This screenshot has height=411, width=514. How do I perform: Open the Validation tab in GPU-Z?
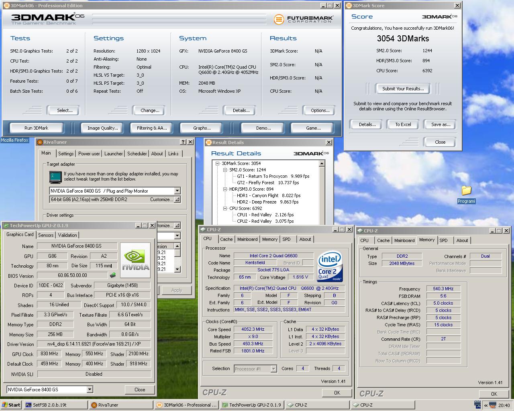coord(67,235)
